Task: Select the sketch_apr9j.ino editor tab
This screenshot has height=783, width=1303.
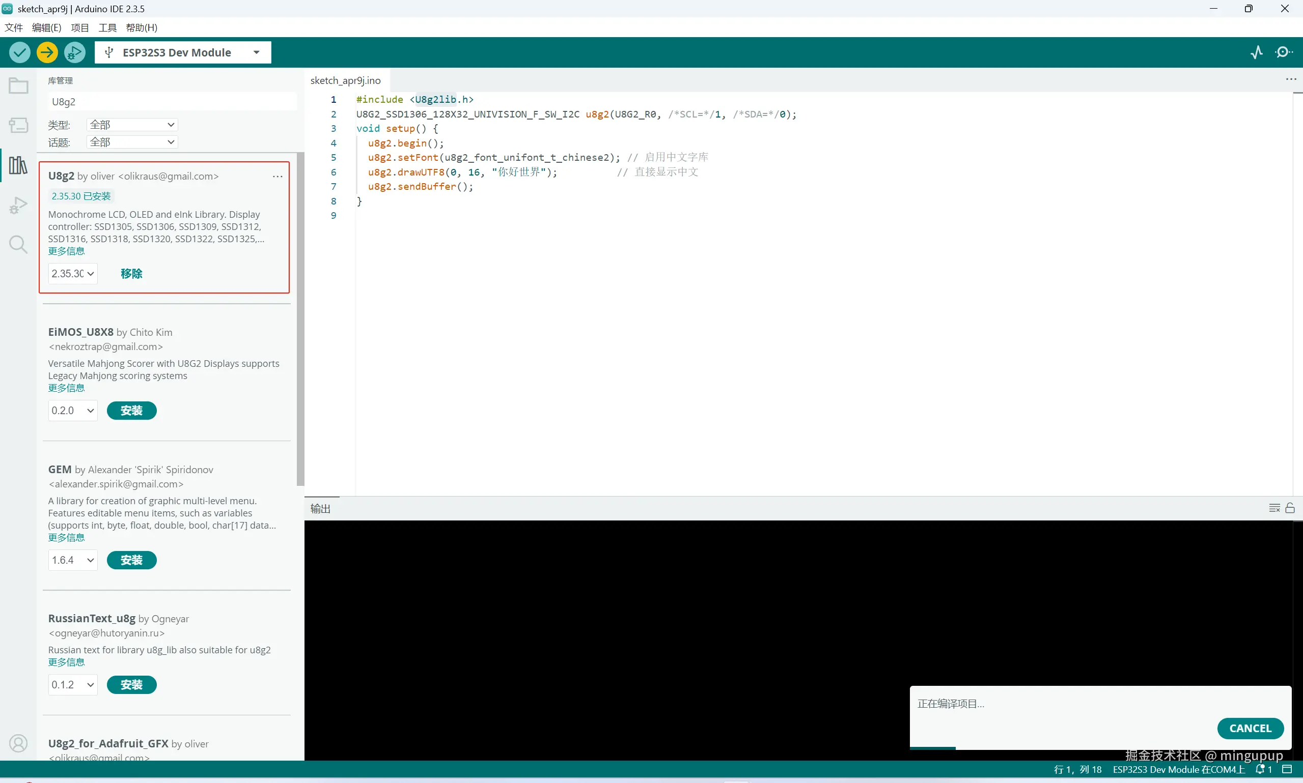Action: pyautogui.click(x=345, y=80)
